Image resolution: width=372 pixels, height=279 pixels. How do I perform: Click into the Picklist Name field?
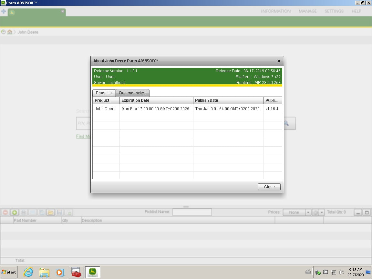(x=192, y=212)
